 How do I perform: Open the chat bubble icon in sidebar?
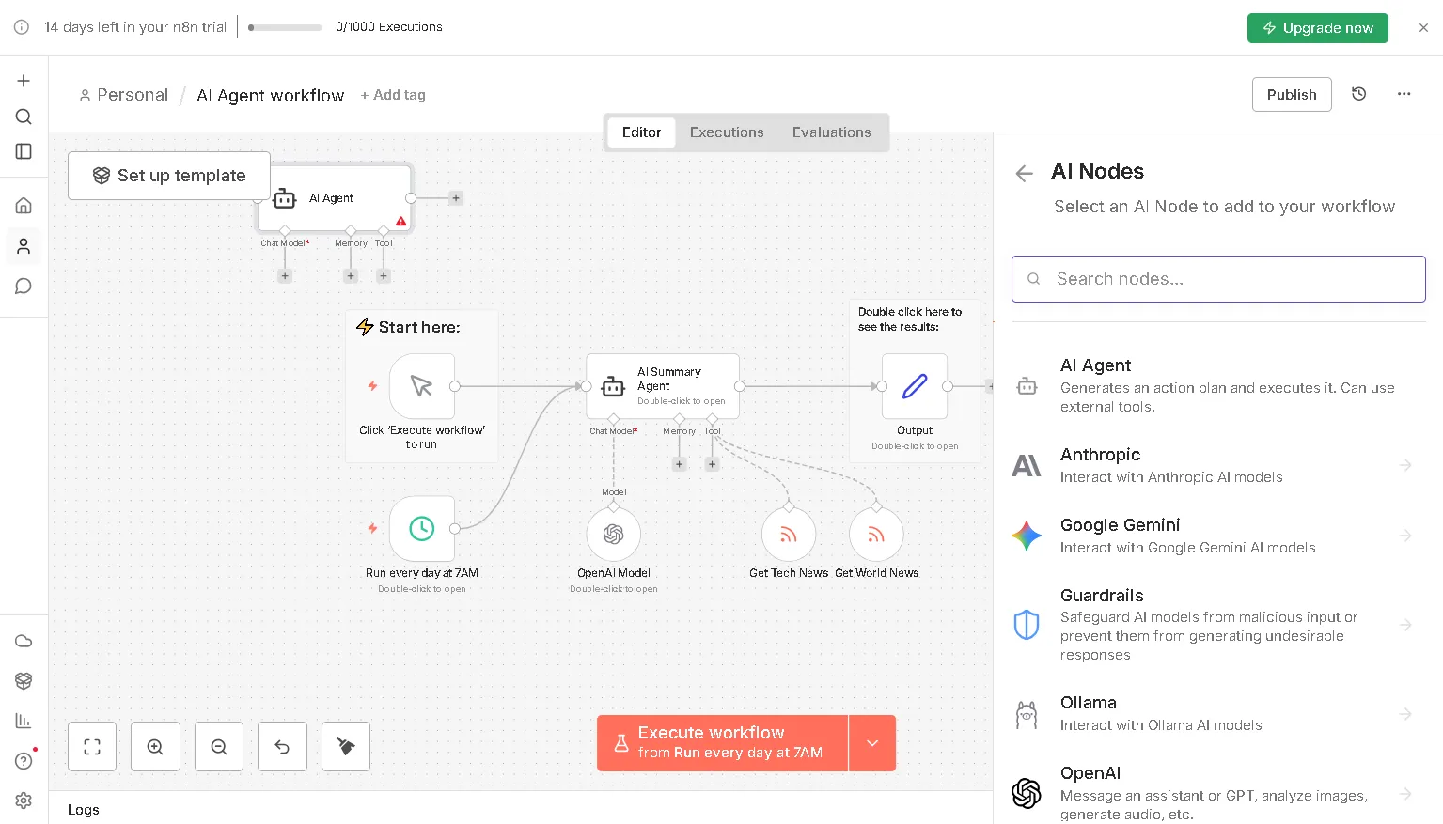[x=24, y=286]
